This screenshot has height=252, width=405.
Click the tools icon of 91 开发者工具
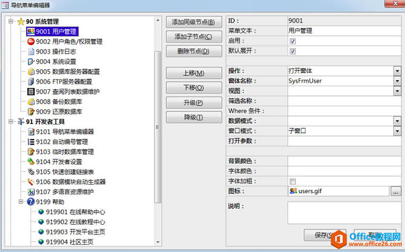coord(21,121)
